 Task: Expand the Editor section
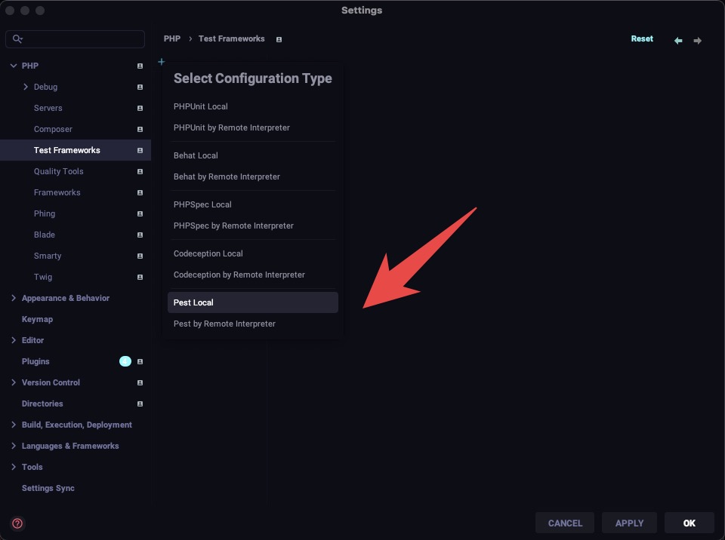[x=14, y=340]
